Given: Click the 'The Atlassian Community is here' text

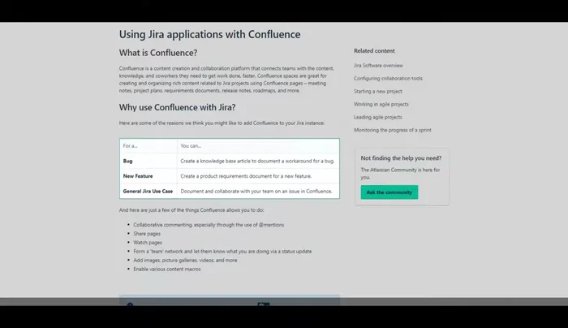Looking at the screenshot, I should click(400, 174).
